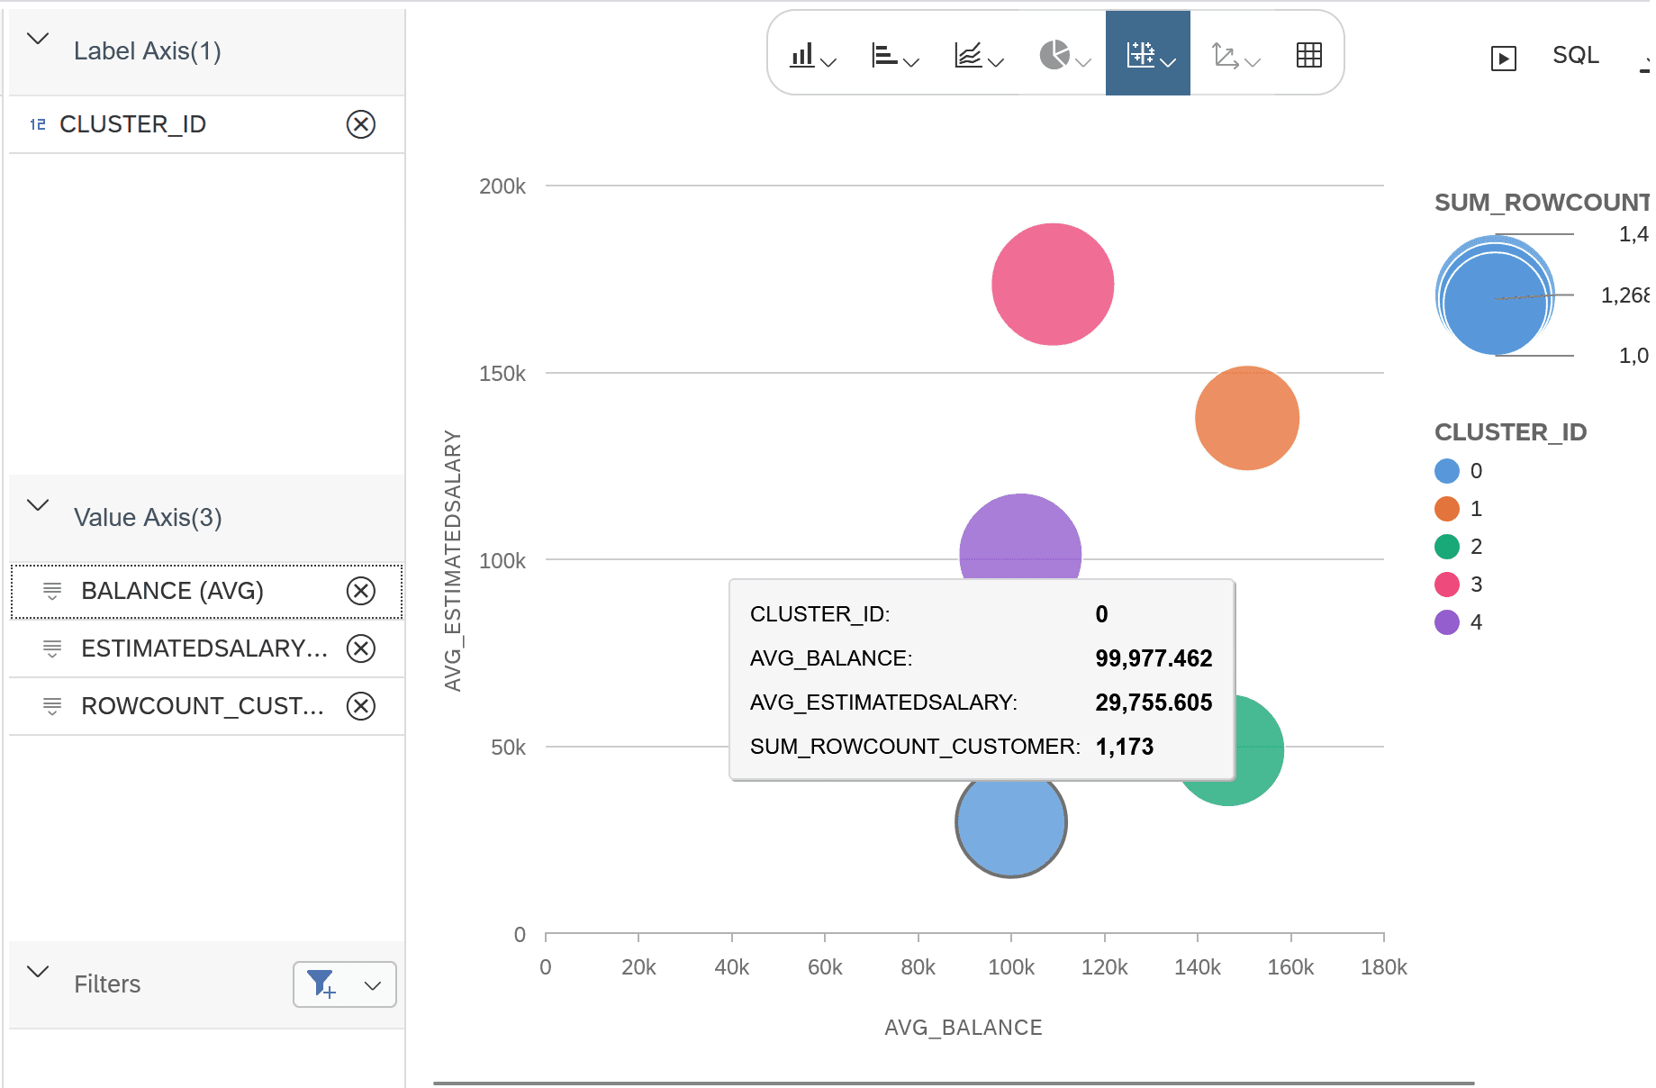This screenshot has width=1656, height=1088.
Task: Collapse the Value Axis section
Action: pos(37,504)
